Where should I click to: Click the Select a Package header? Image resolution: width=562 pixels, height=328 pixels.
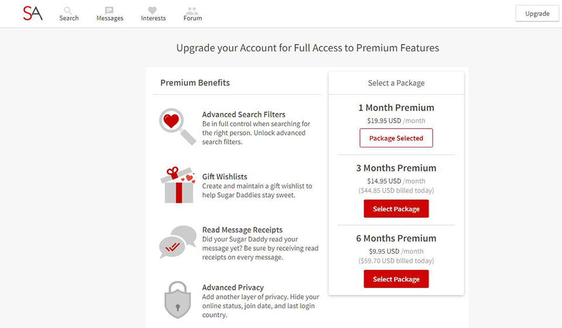(396, 83)
